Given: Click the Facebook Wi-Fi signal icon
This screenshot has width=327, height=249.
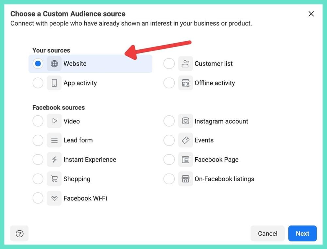Looking at the screenshot, I should [x=54, y=198].
